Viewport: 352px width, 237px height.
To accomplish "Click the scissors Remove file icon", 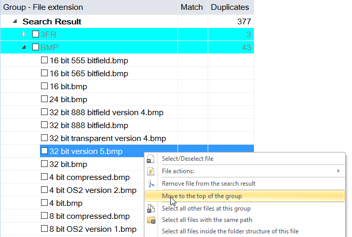I will point(151,184).
